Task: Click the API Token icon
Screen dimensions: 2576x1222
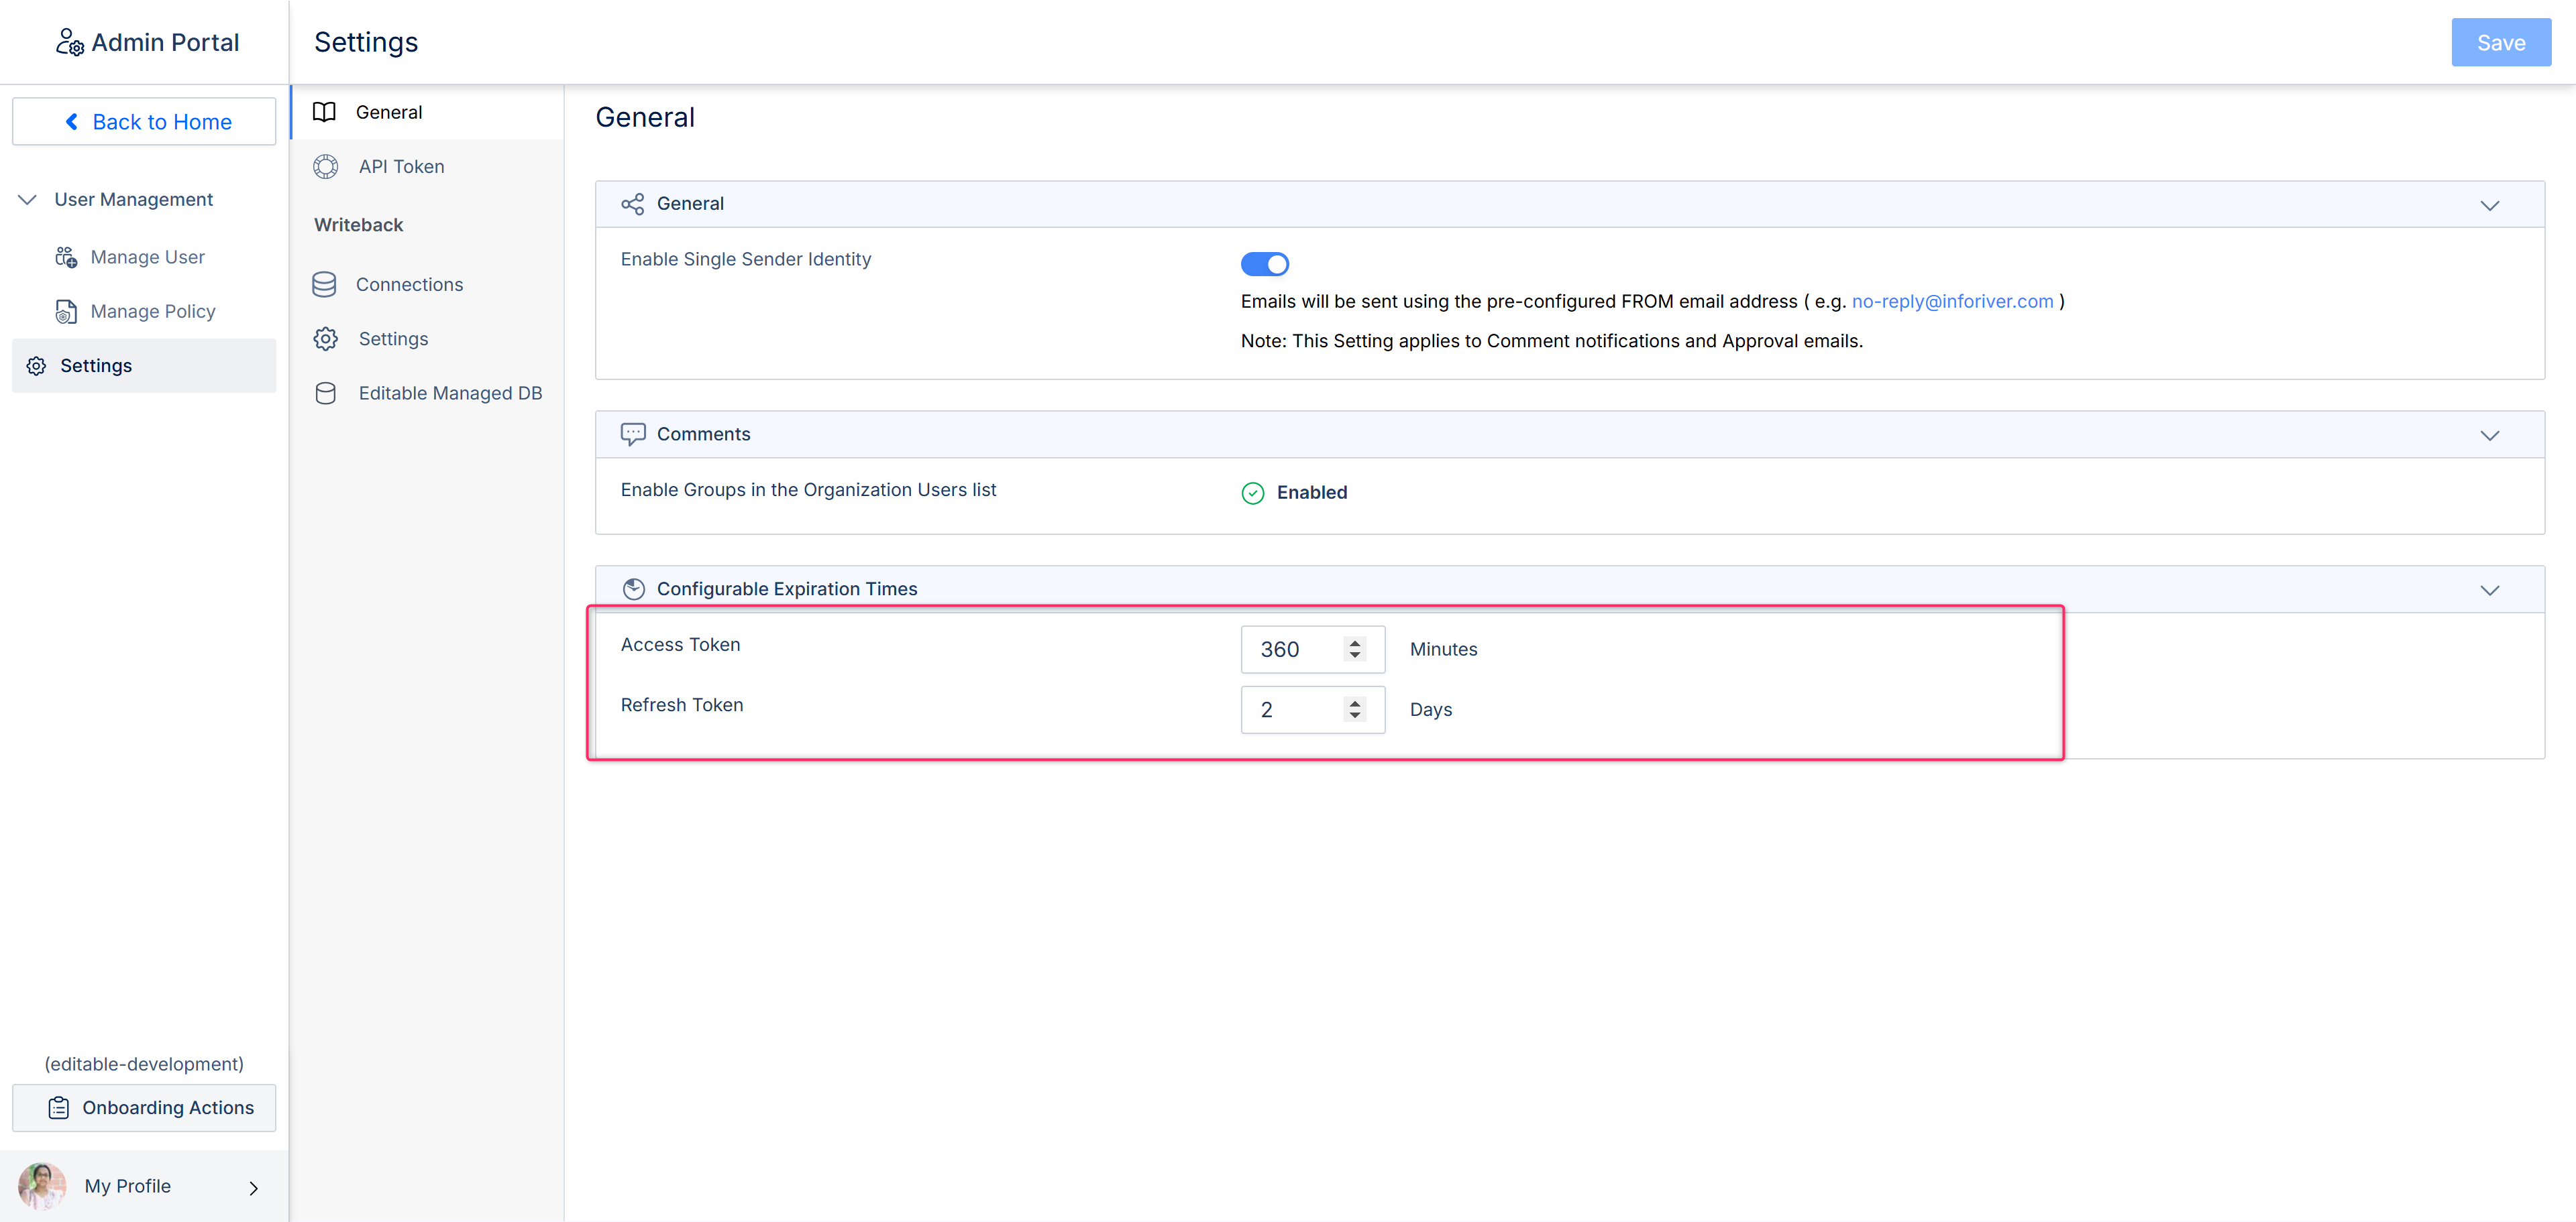Action: coord(325,167)
